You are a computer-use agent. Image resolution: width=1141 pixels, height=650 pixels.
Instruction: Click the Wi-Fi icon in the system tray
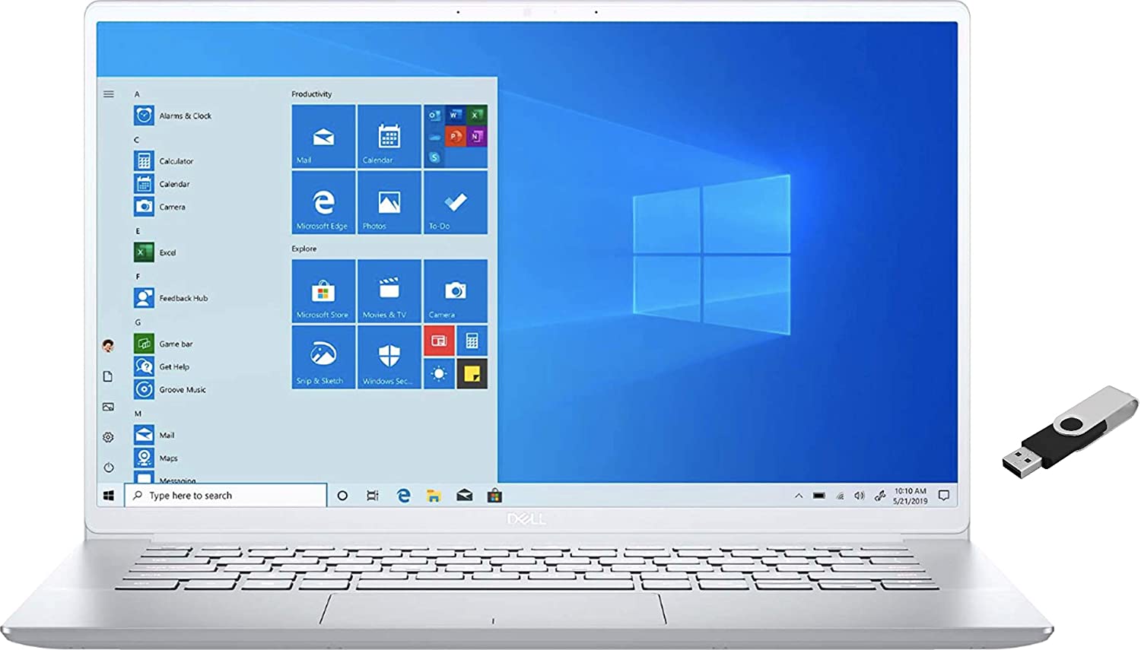[839, 495]
